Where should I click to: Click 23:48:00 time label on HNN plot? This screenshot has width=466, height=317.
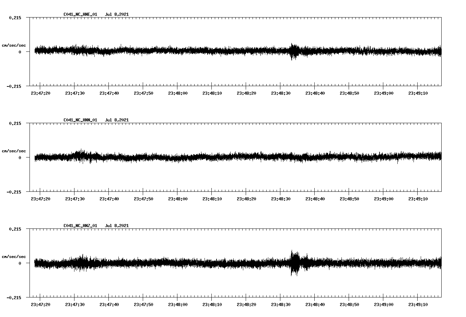point(178,199)
